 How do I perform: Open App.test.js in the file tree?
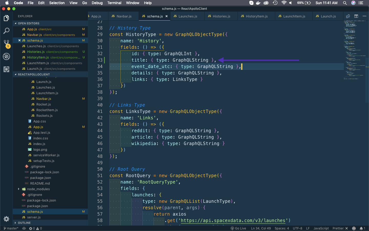tap(50, 133)
